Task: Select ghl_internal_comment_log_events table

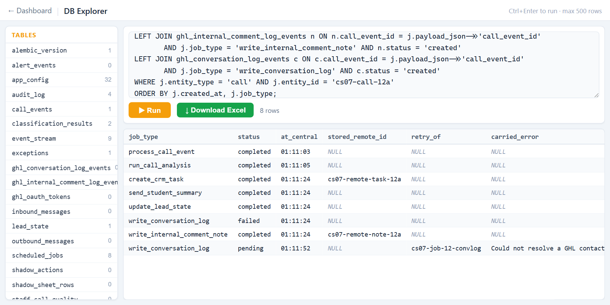Action: pyautogui.click(x=62, y=182)
